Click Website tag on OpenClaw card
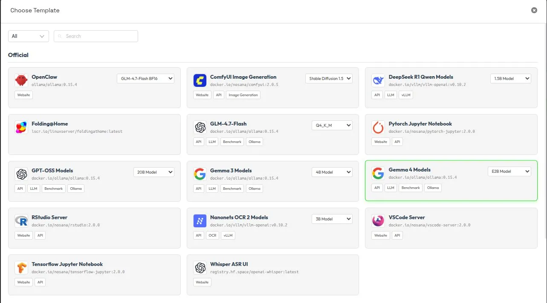Viewport: 547px width, 303px height. (x=23, y=95)
